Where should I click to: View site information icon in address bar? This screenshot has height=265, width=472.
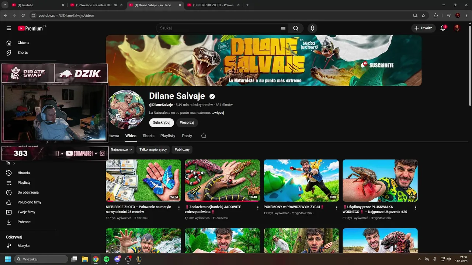34,15
